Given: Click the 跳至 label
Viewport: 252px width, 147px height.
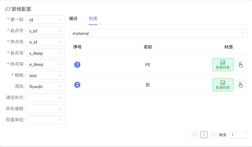Looking at the screenshot, I should 223,135.
